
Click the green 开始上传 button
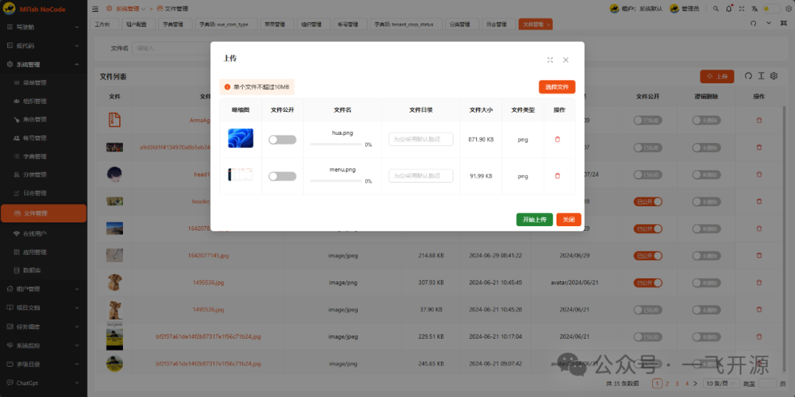[534, 219]
